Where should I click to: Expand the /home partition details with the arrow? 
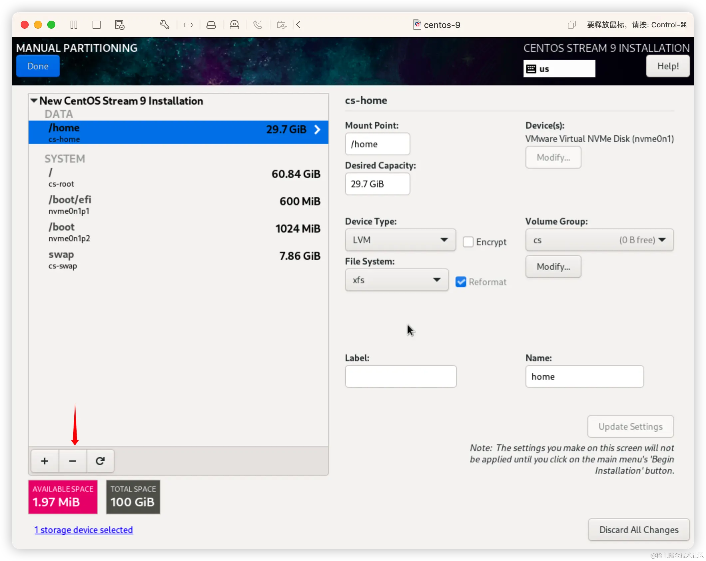click(317, 130)
